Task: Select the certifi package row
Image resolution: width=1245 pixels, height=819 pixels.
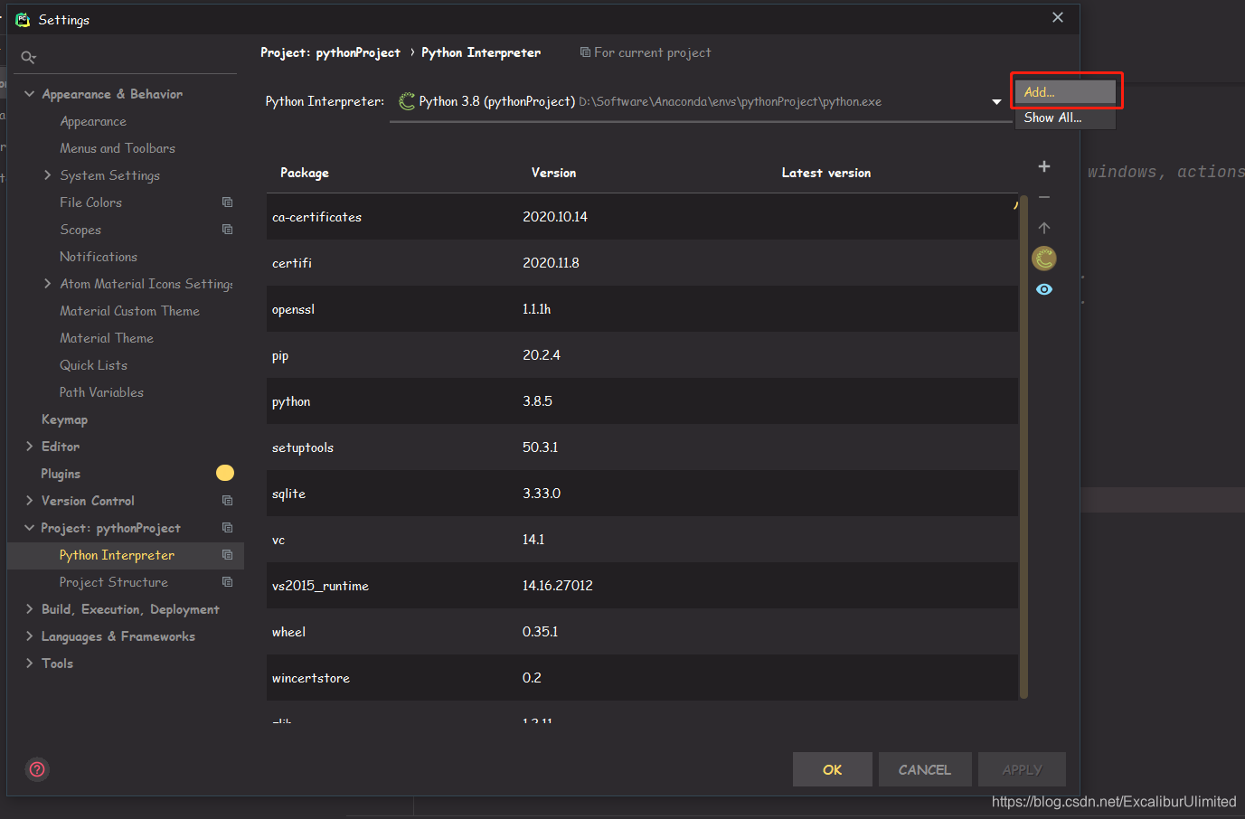Action: point(642,263)
